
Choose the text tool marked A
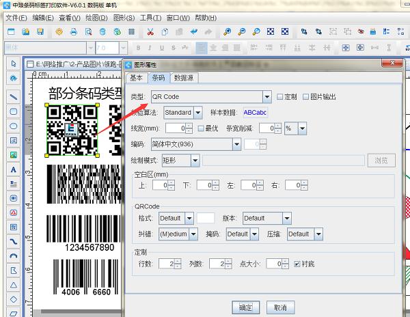[x=13, y=169]
